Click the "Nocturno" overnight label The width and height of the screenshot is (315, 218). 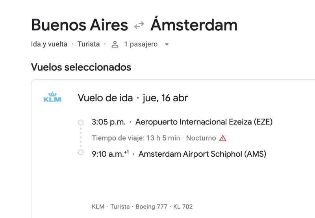coord(201,138)
